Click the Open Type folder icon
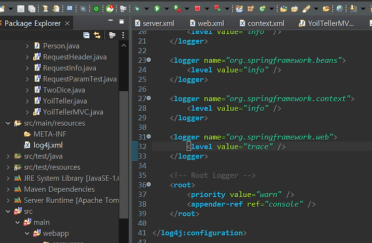Viewport: 372px width, 243px height. pyautogui.click(x=284, y=9)
